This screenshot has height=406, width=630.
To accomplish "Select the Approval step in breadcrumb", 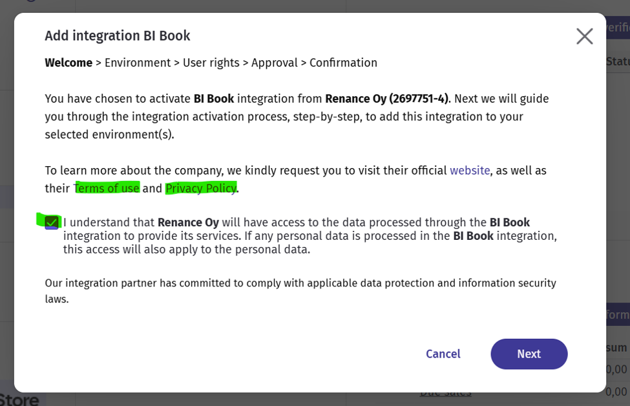I will coord(275,63).
